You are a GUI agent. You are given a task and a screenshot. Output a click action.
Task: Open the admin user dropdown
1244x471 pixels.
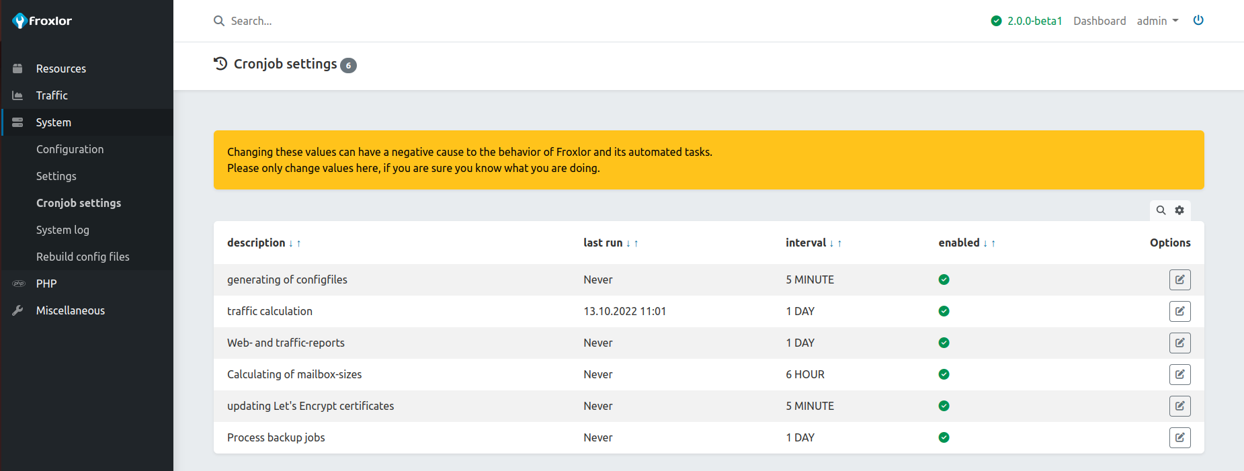1157,21
